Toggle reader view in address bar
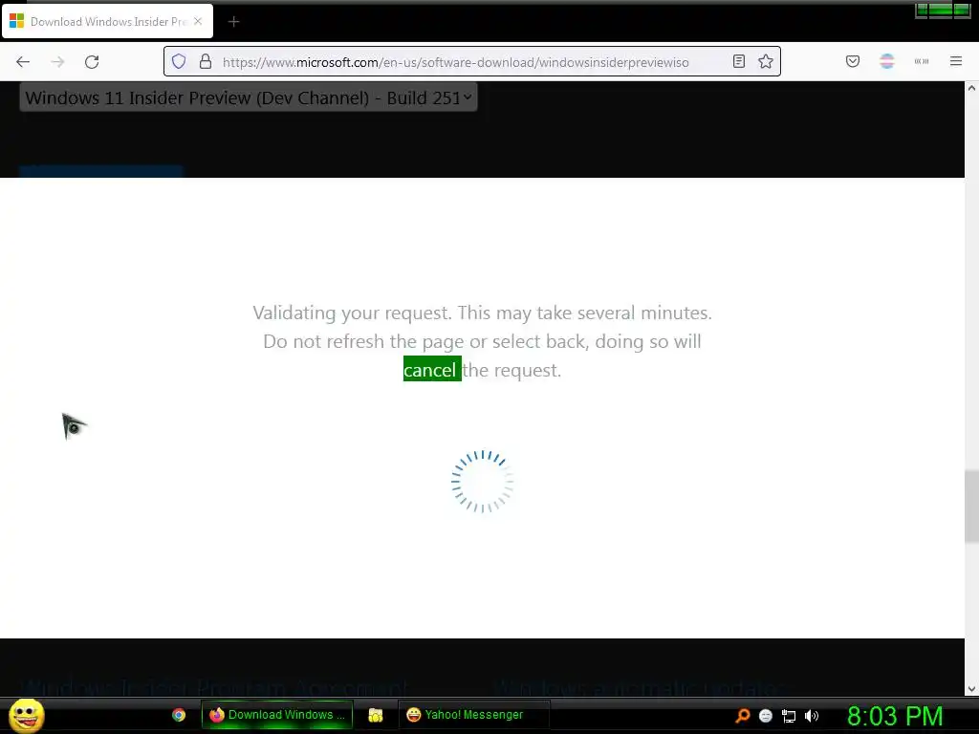 [739, 61]
